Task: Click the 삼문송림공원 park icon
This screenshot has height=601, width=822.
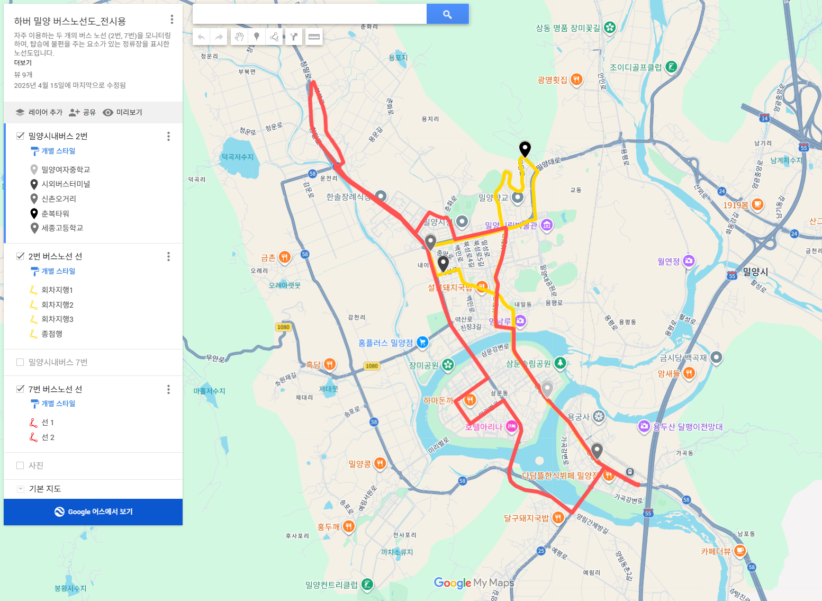Action: click(x=560, y=363)
